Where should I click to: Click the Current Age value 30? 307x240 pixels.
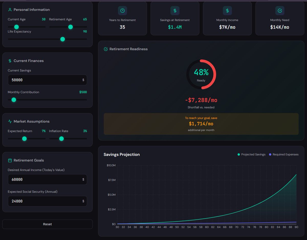44,19
